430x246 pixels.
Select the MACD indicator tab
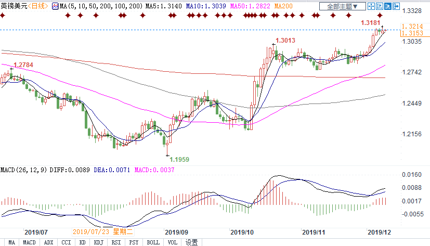[x=30, y=242]
